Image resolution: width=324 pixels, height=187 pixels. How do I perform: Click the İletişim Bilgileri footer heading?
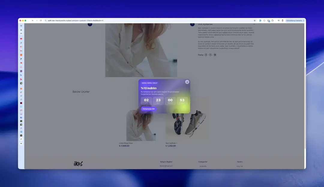[166, 162]
